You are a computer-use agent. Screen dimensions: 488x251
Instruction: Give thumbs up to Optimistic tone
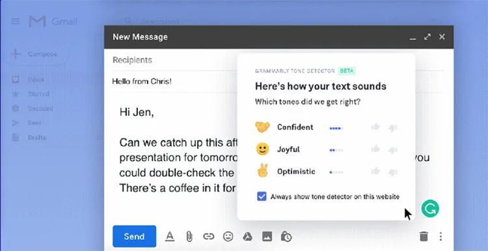point(375,171)
